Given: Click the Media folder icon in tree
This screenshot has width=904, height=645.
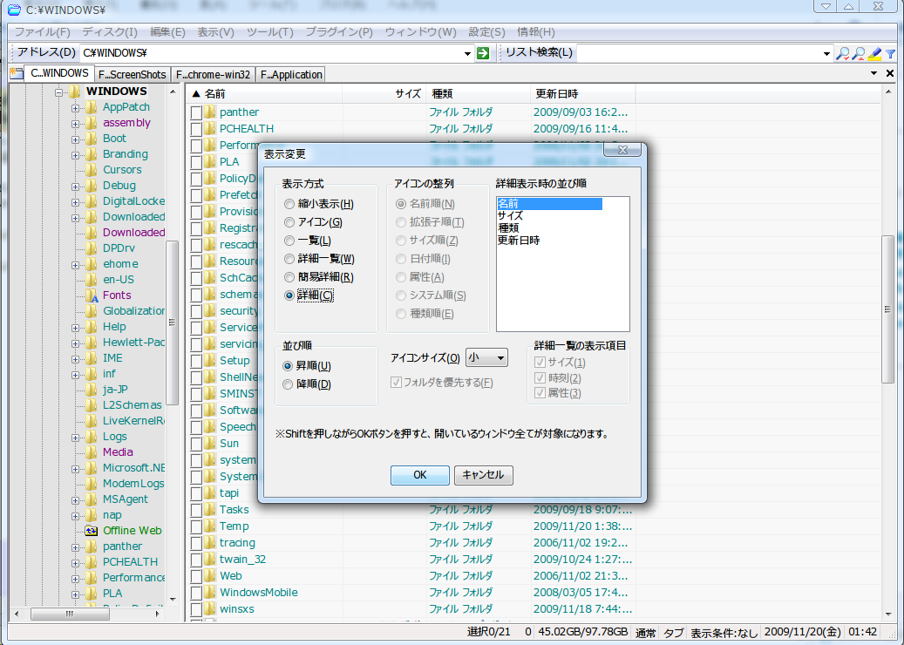Looking at the screenshot, I should coord(92,452).
